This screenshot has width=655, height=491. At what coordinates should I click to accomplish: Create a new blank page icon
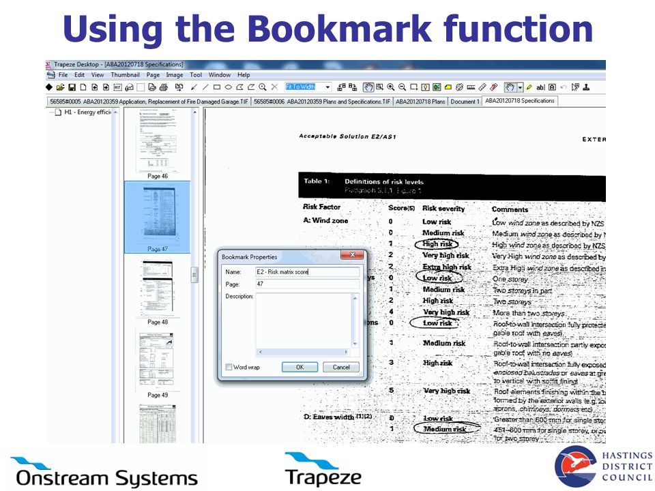[83, 87]
